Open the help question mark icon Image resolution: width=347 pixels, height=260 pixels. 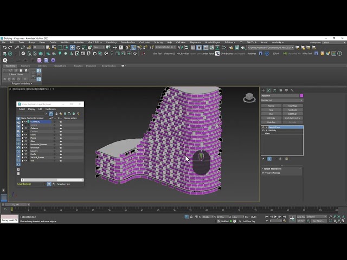pyautogui.click(x=339, y=54)
